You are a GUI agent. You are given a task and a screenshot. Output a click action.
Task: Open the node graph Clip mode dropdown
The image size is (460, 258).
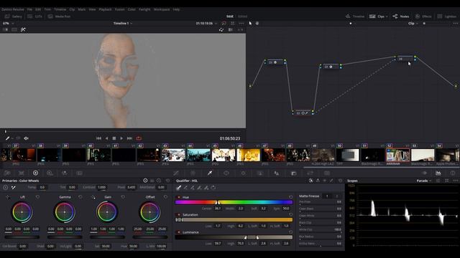[x=413, y=24]
